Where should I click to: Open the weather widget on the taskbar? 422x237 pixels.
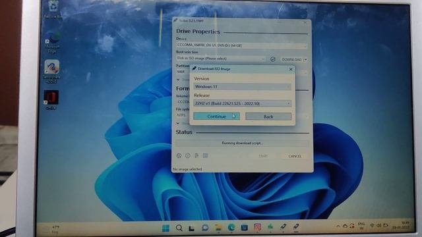click(x=51, y=229)
